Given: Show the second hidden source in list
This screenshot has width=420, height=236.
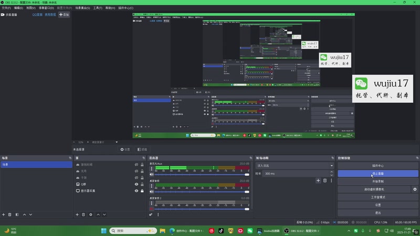Looking at the screenshot, I should point(136,171).
